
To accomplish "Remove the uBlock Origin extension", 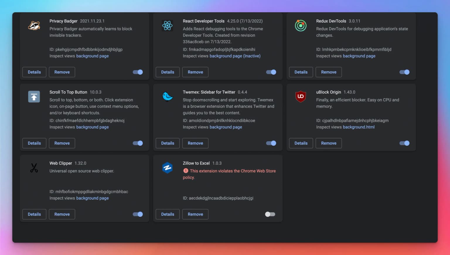I will [x=329, y=143].
